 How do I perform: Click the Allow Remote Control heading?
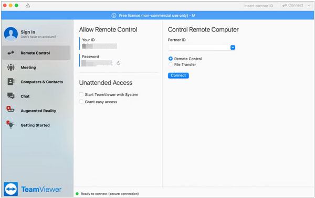[x=108, y=29]
